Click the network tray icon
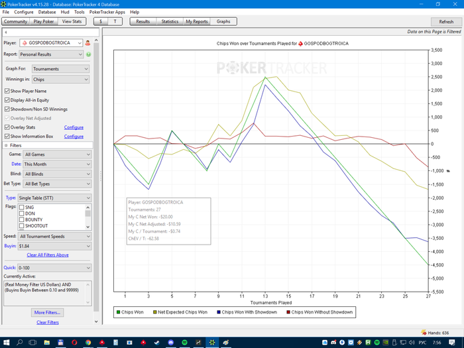 (403, 343)
